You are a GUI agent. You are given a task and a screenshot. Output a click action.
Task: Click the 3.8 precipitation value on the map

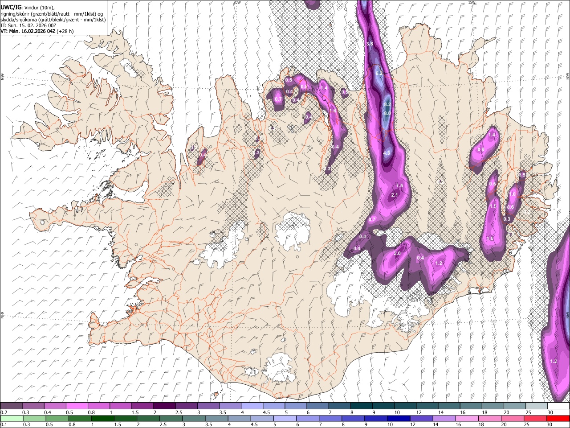369,44
